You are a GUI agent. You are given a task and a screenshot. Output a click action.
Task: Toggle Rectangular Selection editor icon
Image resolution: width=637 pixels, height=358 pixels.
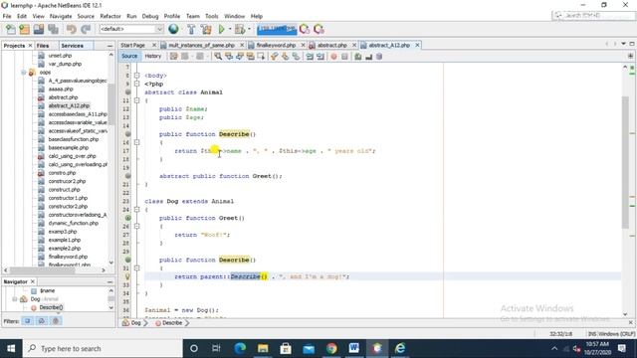click(261, 57)
